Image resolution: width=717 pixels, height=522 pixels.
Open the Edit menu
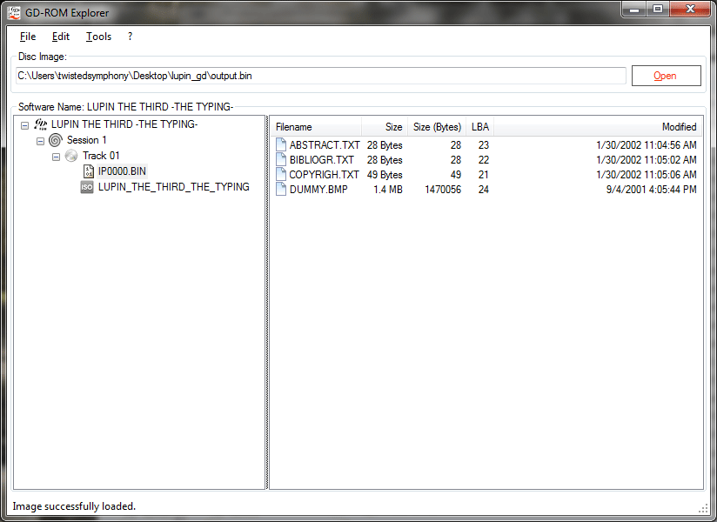pyautogui.click(x=60, y=37)
